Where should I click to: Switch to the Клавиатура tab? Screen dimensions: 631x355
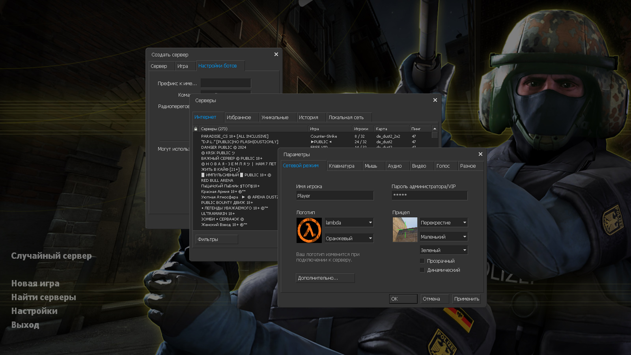point(344,166)
